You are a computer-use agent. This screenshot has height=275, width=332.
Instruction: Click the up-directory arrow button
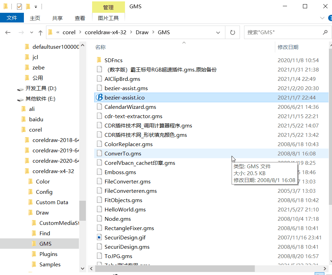(41, 32)
